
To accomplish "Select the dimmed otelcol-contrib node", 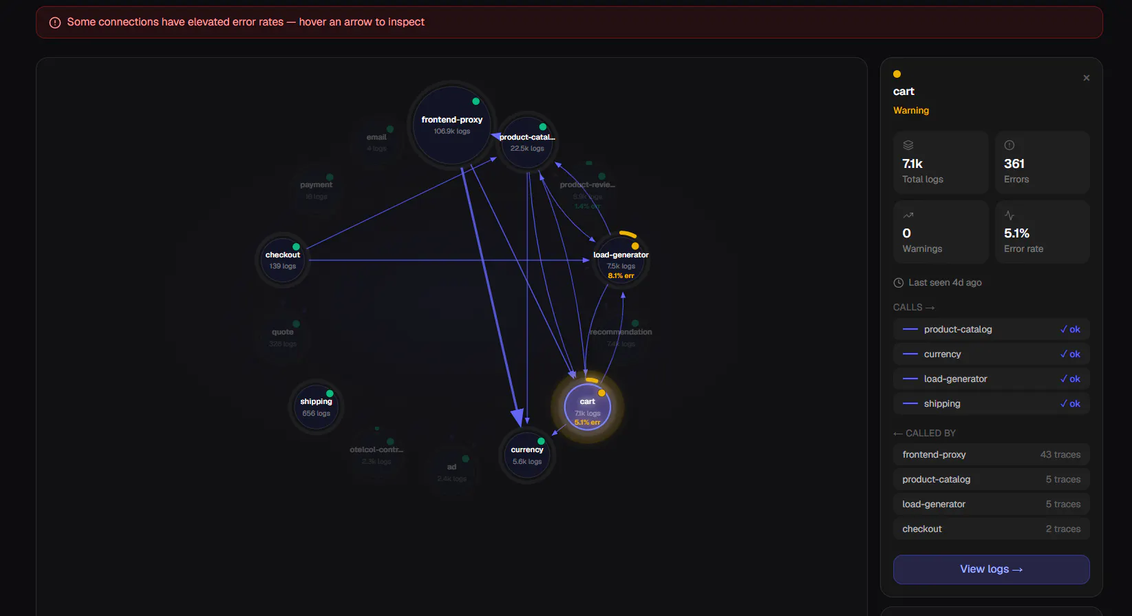I will click(x=376, y=456).
